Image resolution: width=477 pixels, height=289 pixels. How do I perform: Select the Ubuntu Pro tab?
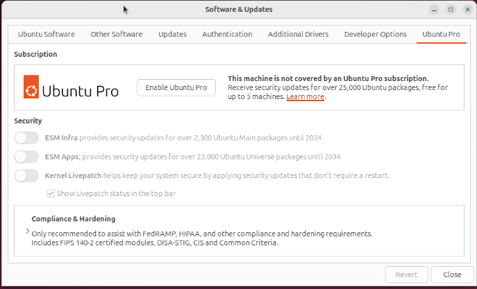point(441,34)
